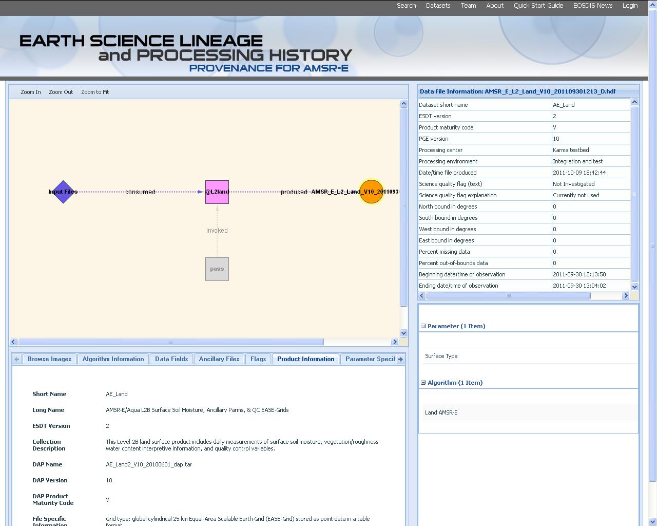Click the Earth Science Lineage header logo
Viewport: 657px width, 526px height.
(186, 53)
